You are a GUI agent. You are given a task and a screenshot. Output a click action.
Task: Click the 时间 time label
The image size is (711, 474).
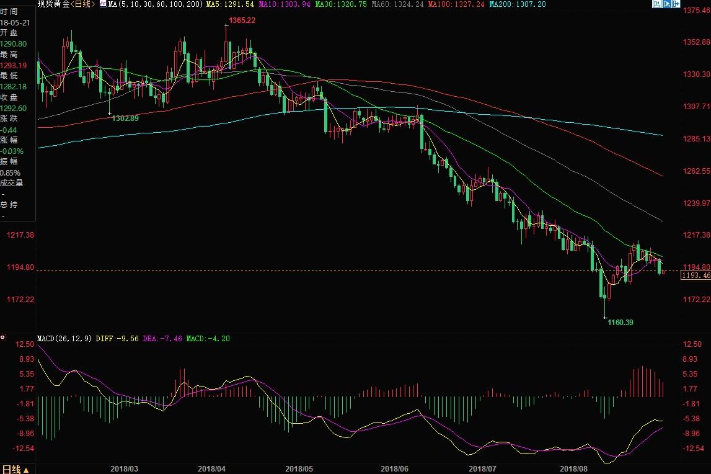coord(9,12)
